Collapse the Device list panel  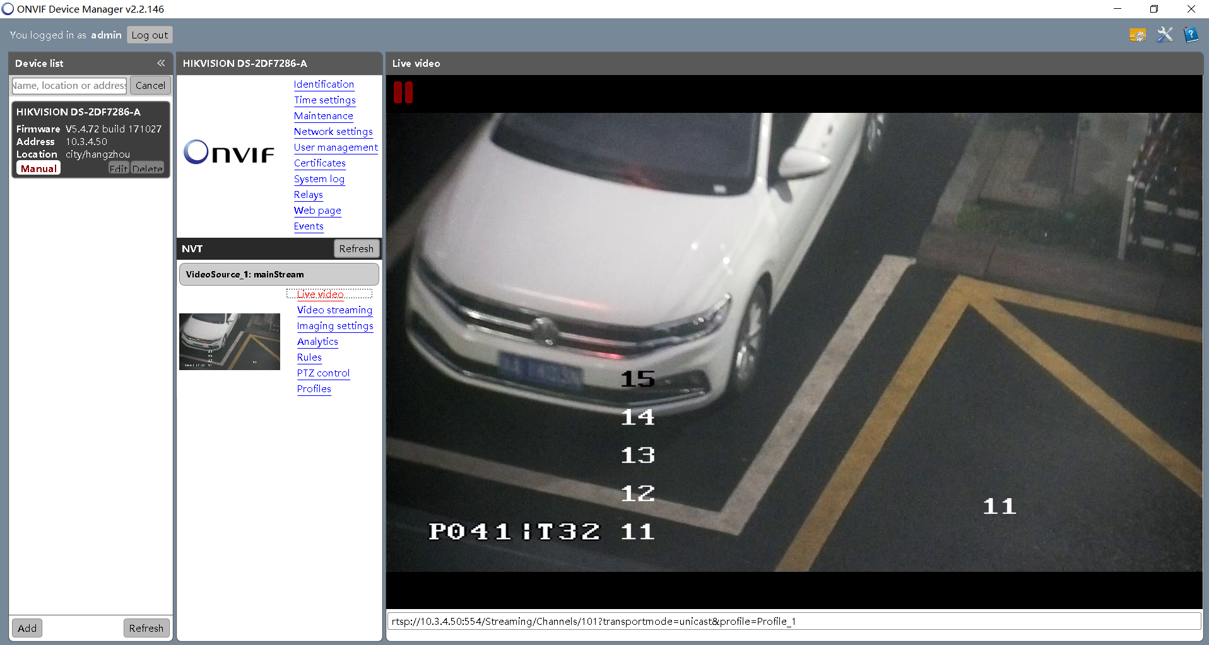pyautogui.click(x=161, y=63)
